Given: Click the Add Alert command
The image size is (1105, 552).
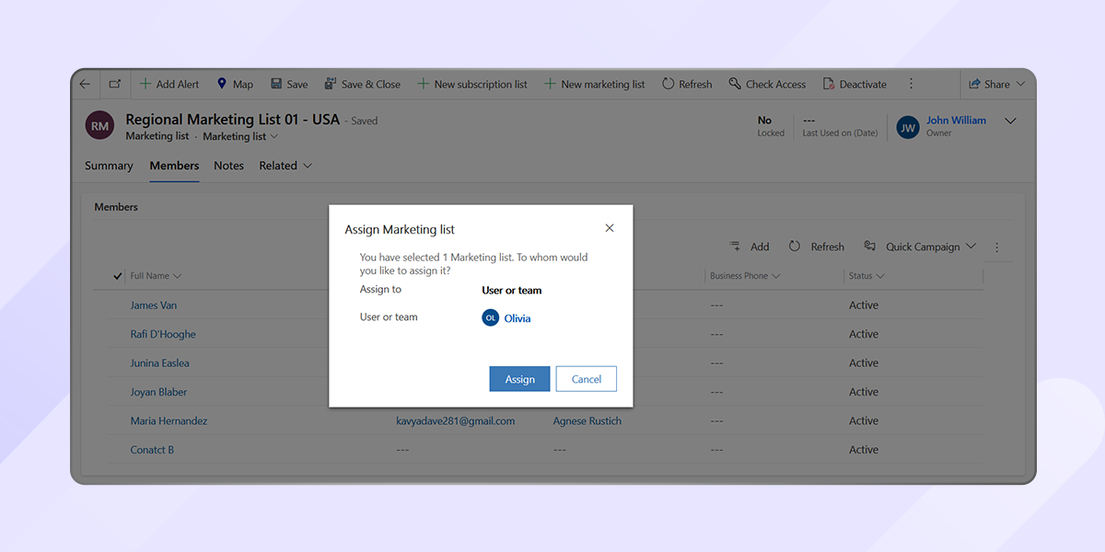Looking at the screenshot, I should click(x=169, y=84).
